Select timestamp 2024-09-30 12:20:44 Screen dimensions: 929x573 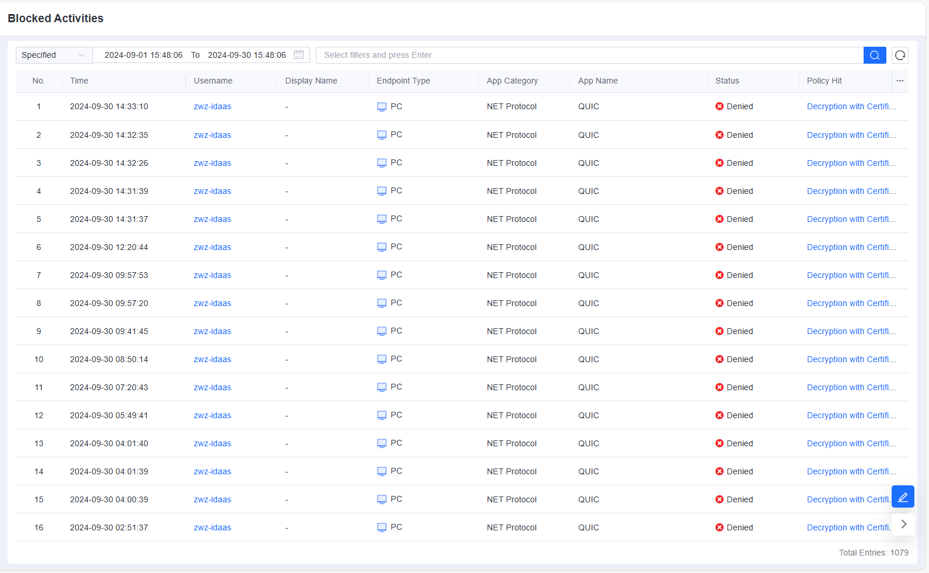(x=109, y=247)
